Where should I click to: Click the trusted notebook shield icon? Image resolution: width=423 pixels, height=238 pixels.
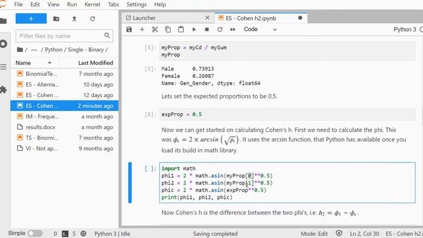339,233
